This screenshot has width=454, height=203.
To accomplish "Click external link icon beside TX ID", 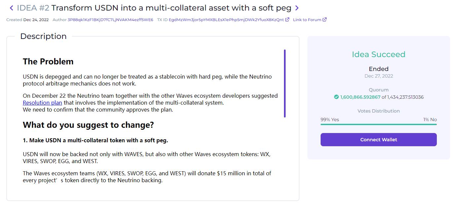I will 287,19.
